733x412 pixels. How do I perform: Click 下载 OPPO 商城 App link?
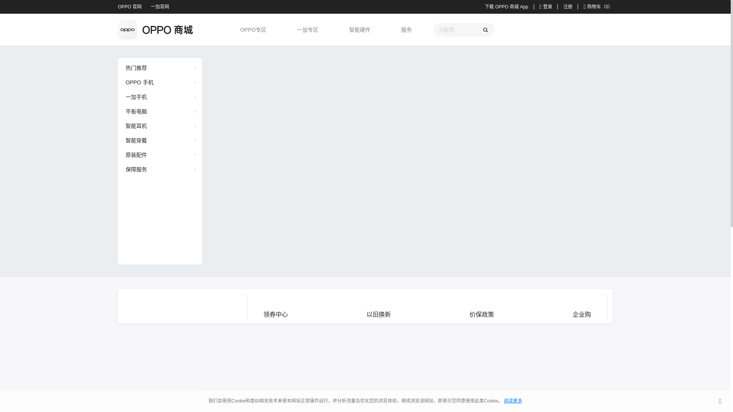click(x=507, y=7)
